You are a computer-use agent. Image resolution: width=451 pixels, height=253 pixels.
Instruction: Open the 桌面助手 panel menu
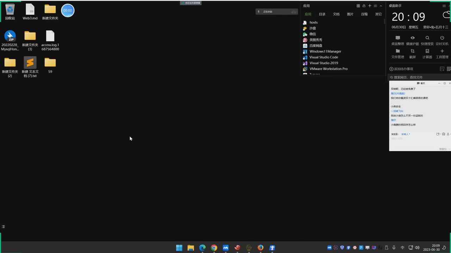coord(444,6)
